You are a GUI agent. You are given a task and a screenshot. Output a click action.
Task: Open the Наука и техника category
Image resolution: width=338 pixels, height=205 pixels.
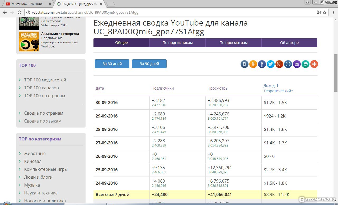41,193
